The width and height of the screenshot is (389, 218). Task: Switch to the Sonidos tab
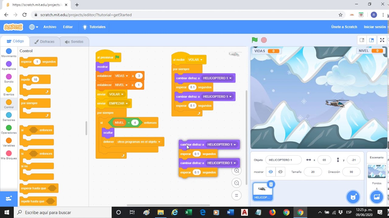(74, 42)
